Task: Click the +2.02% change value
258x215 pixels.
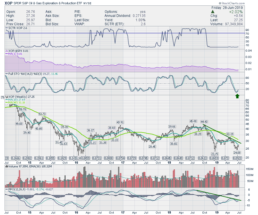Action: 236,12
